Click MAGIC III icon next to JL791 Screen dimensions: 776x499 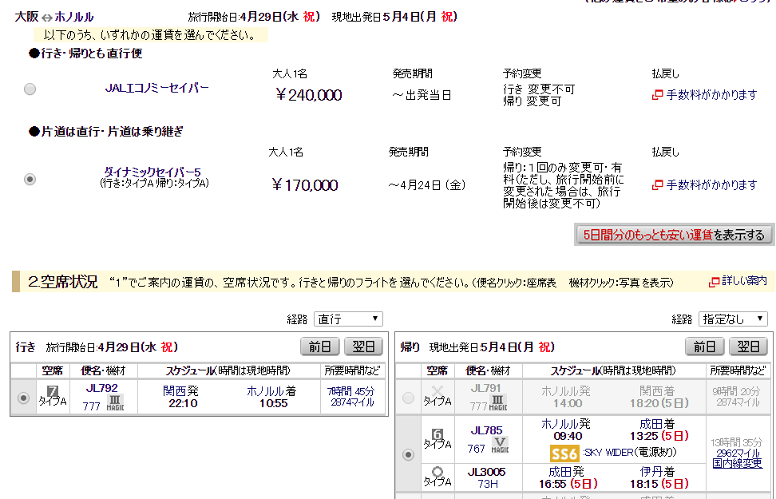click(498, 402)
